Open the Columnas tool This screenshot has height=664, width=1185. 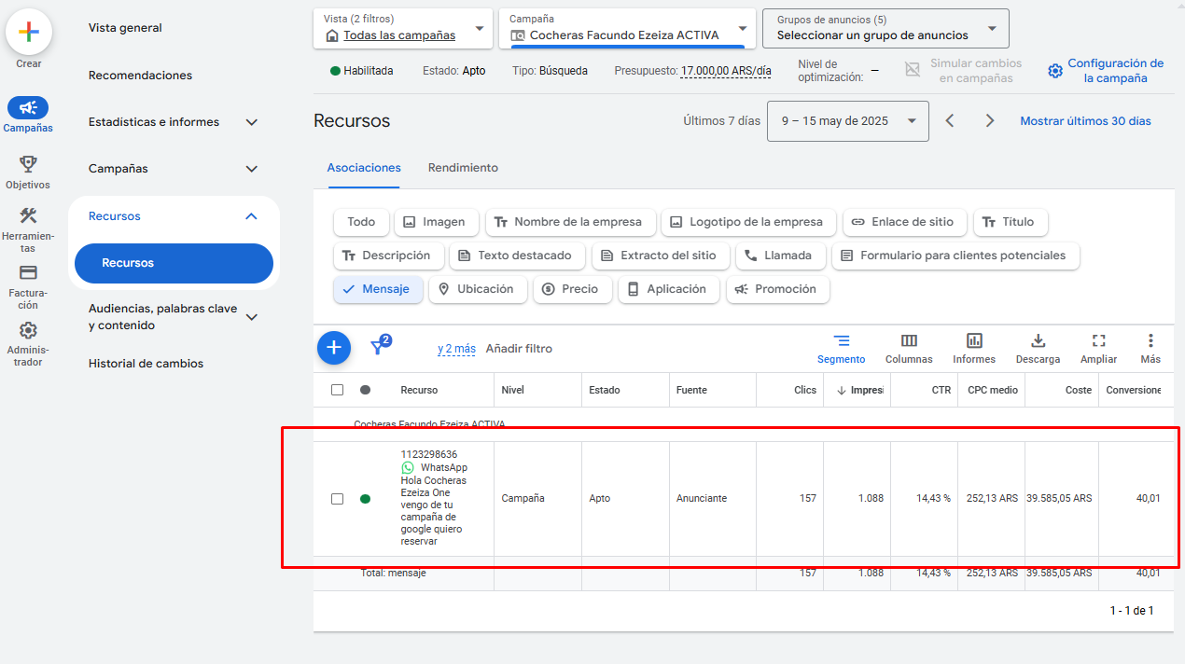click(x=909, y=349)
